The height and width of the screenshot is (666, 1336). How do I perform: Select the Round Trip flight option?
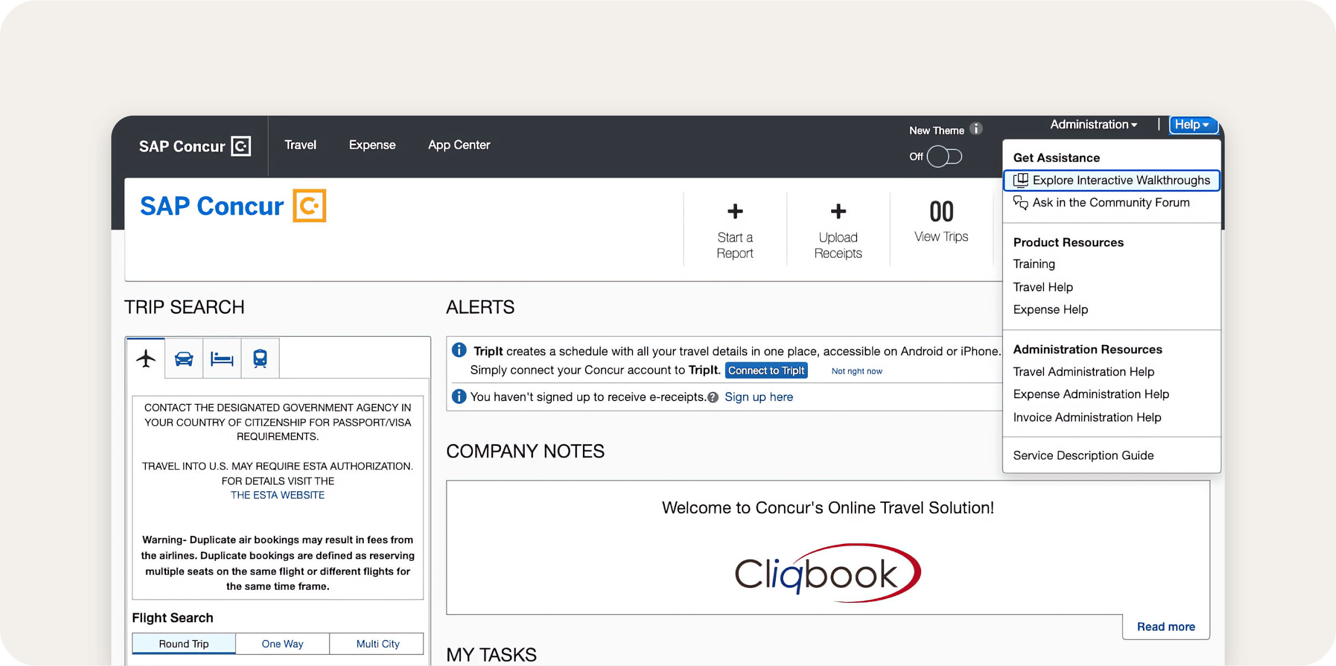[183, 643]
